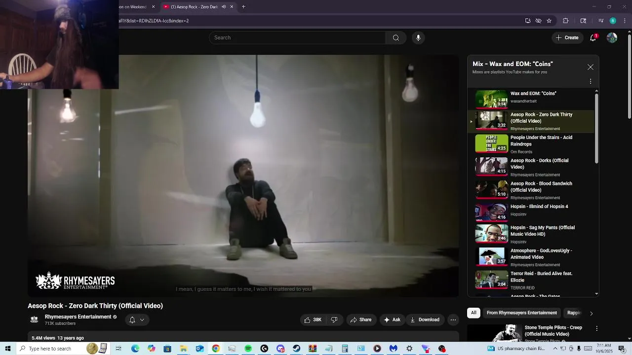Bookmark this page with the star icon
Screen dimensions: 632x355
[x=549, y=21]
